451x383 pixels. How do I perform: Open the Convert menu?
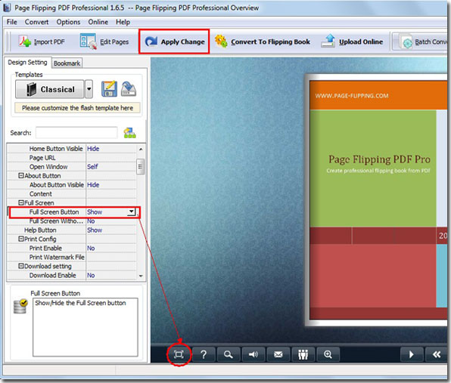[x=36, y=22]
